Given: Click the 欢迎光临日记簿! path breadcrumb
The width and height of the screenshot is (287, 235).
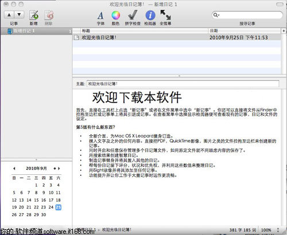Looking at the screenshot, I should (x=117, y=230).
